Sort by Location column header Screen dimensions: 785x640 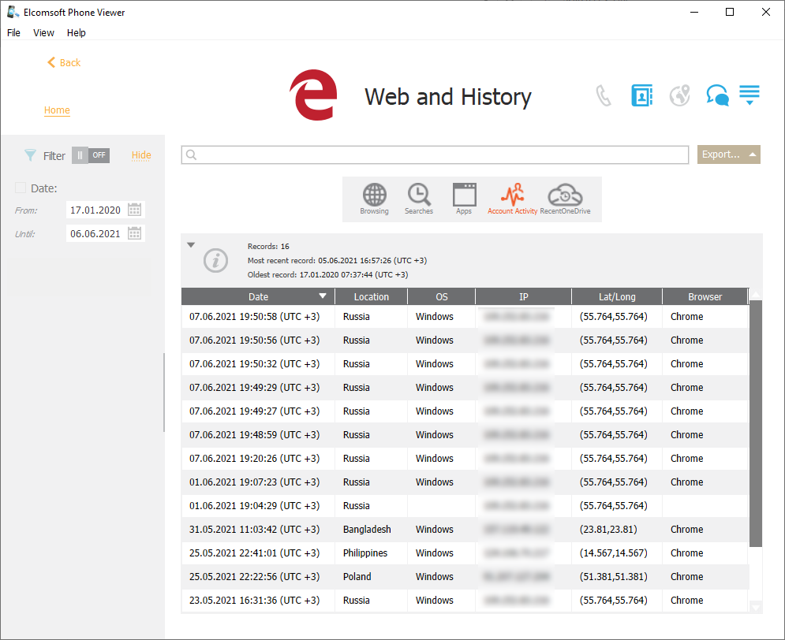click(371, 296)
